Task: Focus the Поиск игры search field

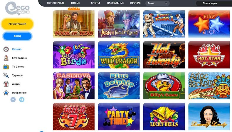Action: tap(214, 3)
